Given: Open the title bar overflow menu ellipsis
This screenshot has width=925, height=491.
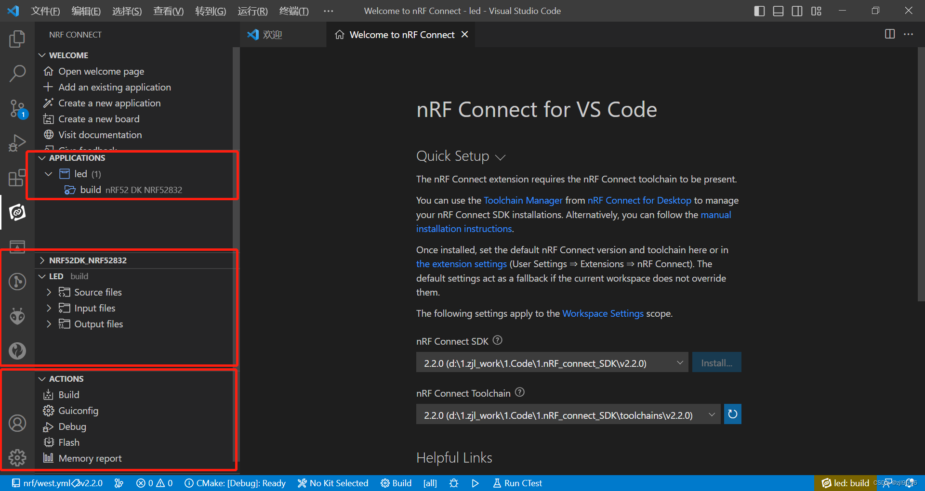Looking at the screenshot, I should tap(328, 11).
